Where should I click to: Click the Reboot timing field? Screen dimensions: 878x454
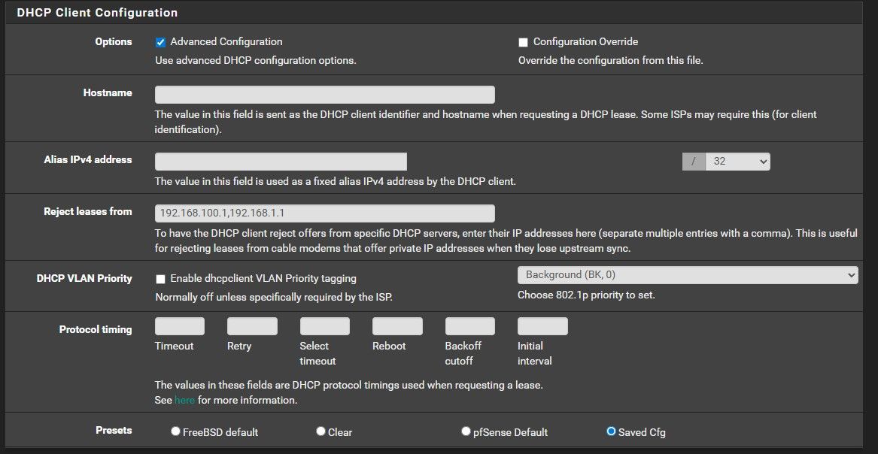click(x=397, y=326)
